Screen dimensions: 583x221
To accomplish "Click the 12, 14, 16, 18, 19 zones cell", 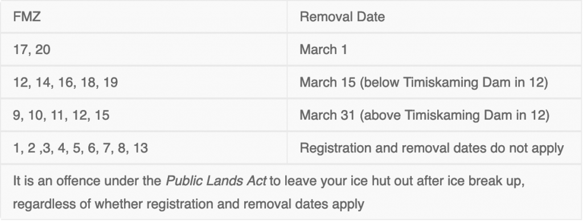I will [143, 82].
